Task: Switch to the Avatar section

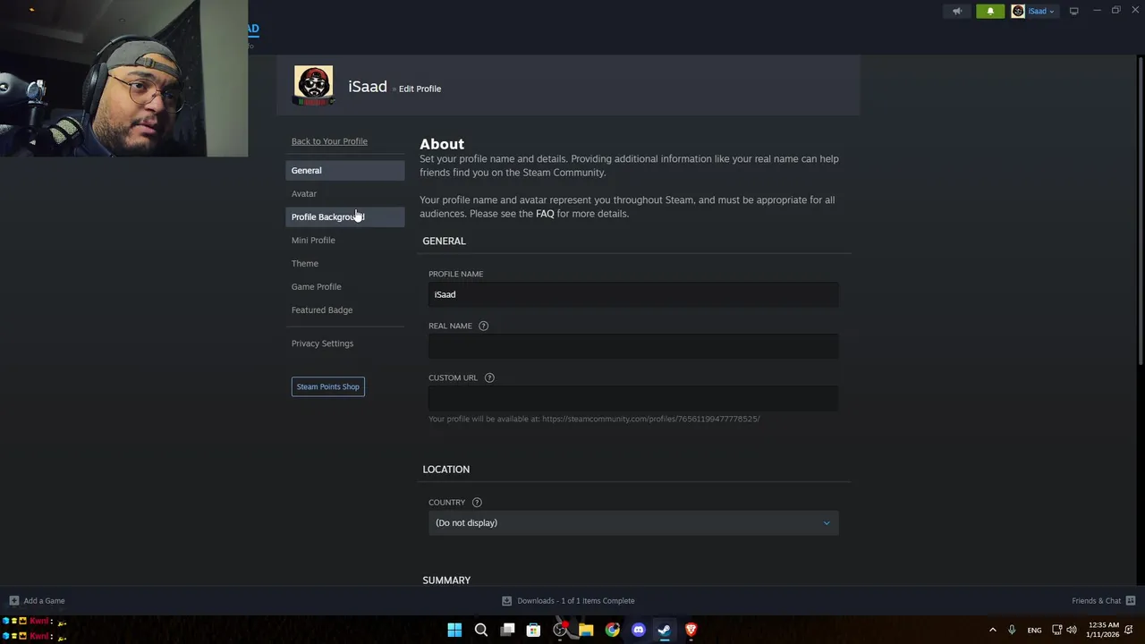Action: 345,193
